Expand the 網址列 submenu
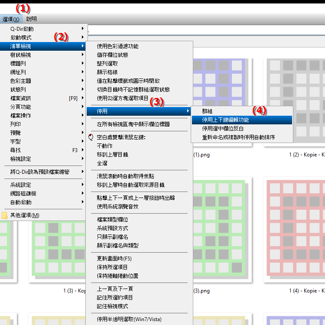 pos(43,72)
